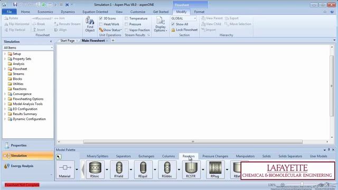The width and height of the screenshot is (338, 190).
Task: Select the RGibbs reactor model icon
Action: point(167,169)
